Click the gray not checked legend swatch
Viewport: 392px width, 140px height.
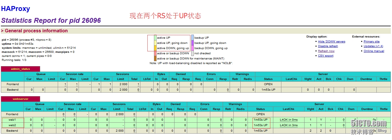point(192,53)
